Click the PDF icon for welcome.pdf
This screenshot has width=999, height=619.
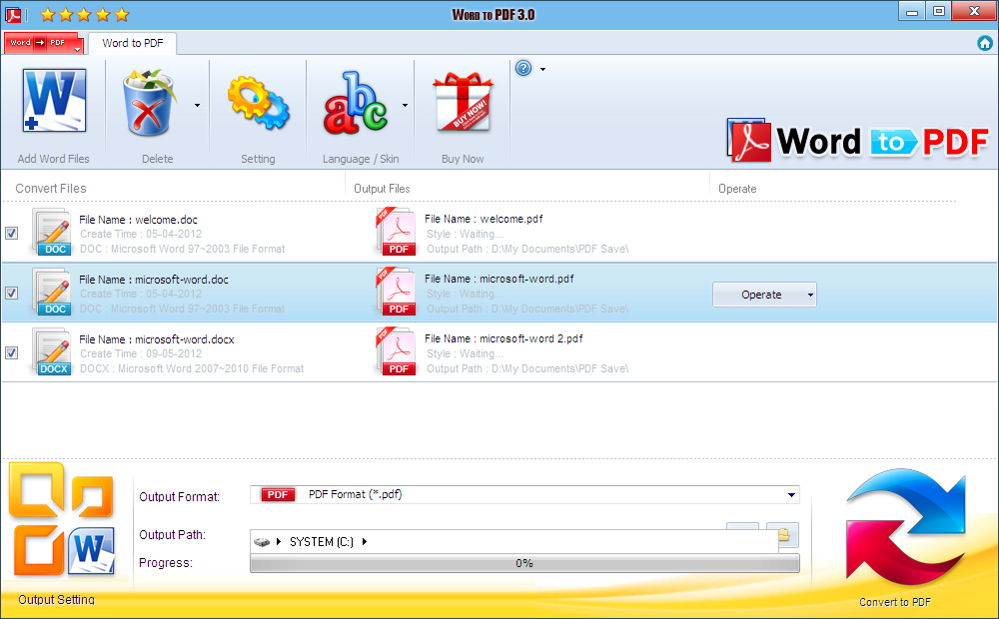(397, 232)
